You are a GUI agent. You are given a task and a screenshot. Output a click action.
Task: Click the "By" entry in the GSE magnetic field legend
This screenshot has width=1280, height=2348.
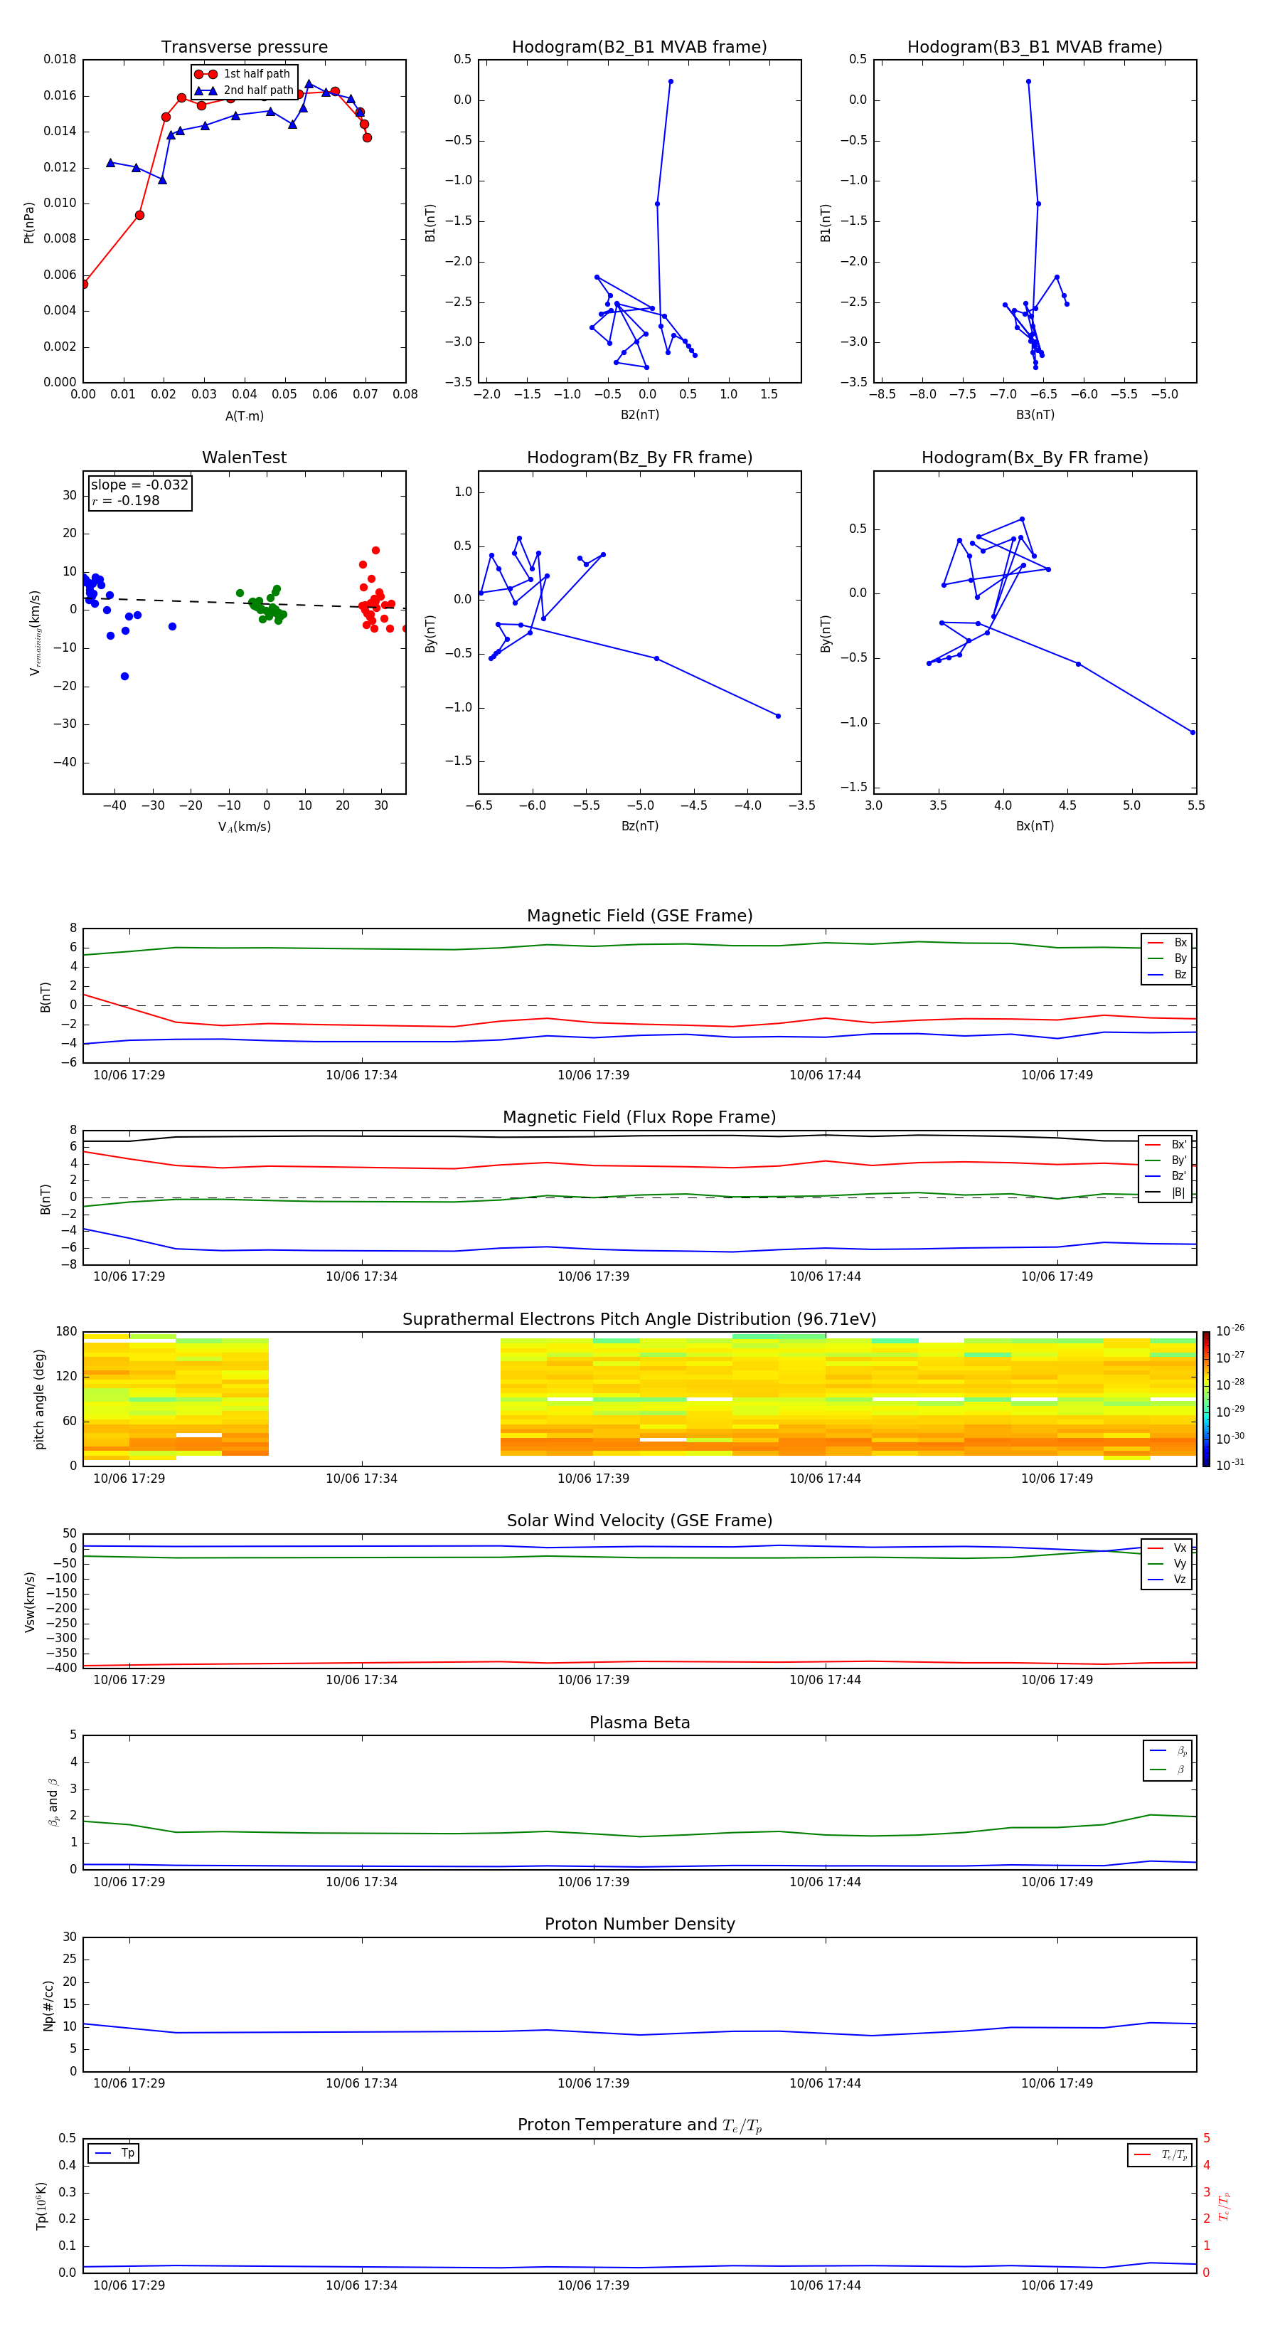point(1167,959)
